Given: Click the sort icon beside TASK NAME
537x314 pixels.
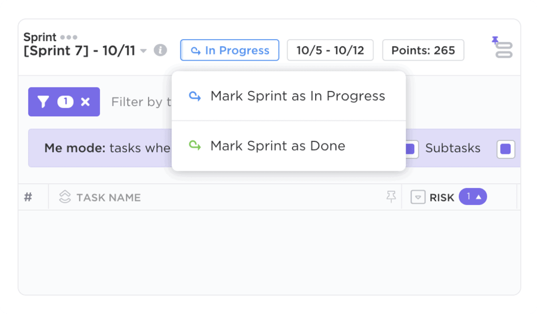Looking at the screenshot, I should 64,197.
